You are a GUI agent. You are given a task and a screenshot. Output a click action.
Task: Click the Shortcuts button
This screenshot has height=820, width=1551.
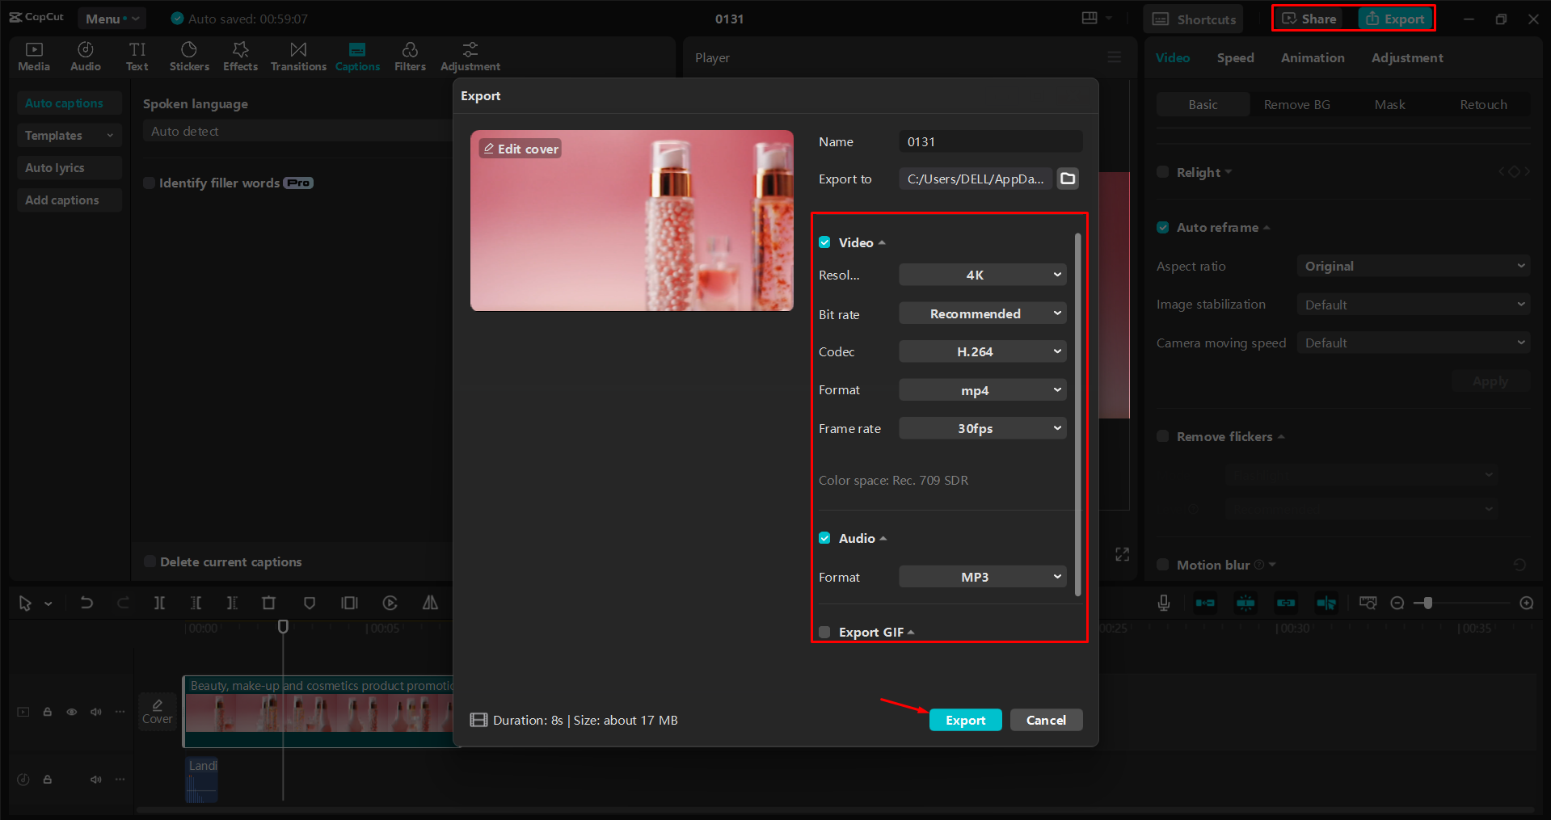coord(1193,19)
